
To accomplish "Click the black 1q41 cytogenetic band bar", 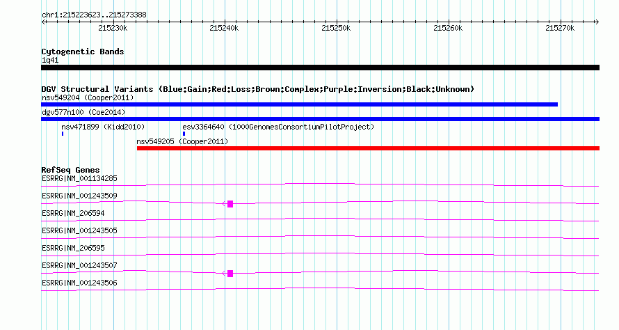I will (320, 68).
